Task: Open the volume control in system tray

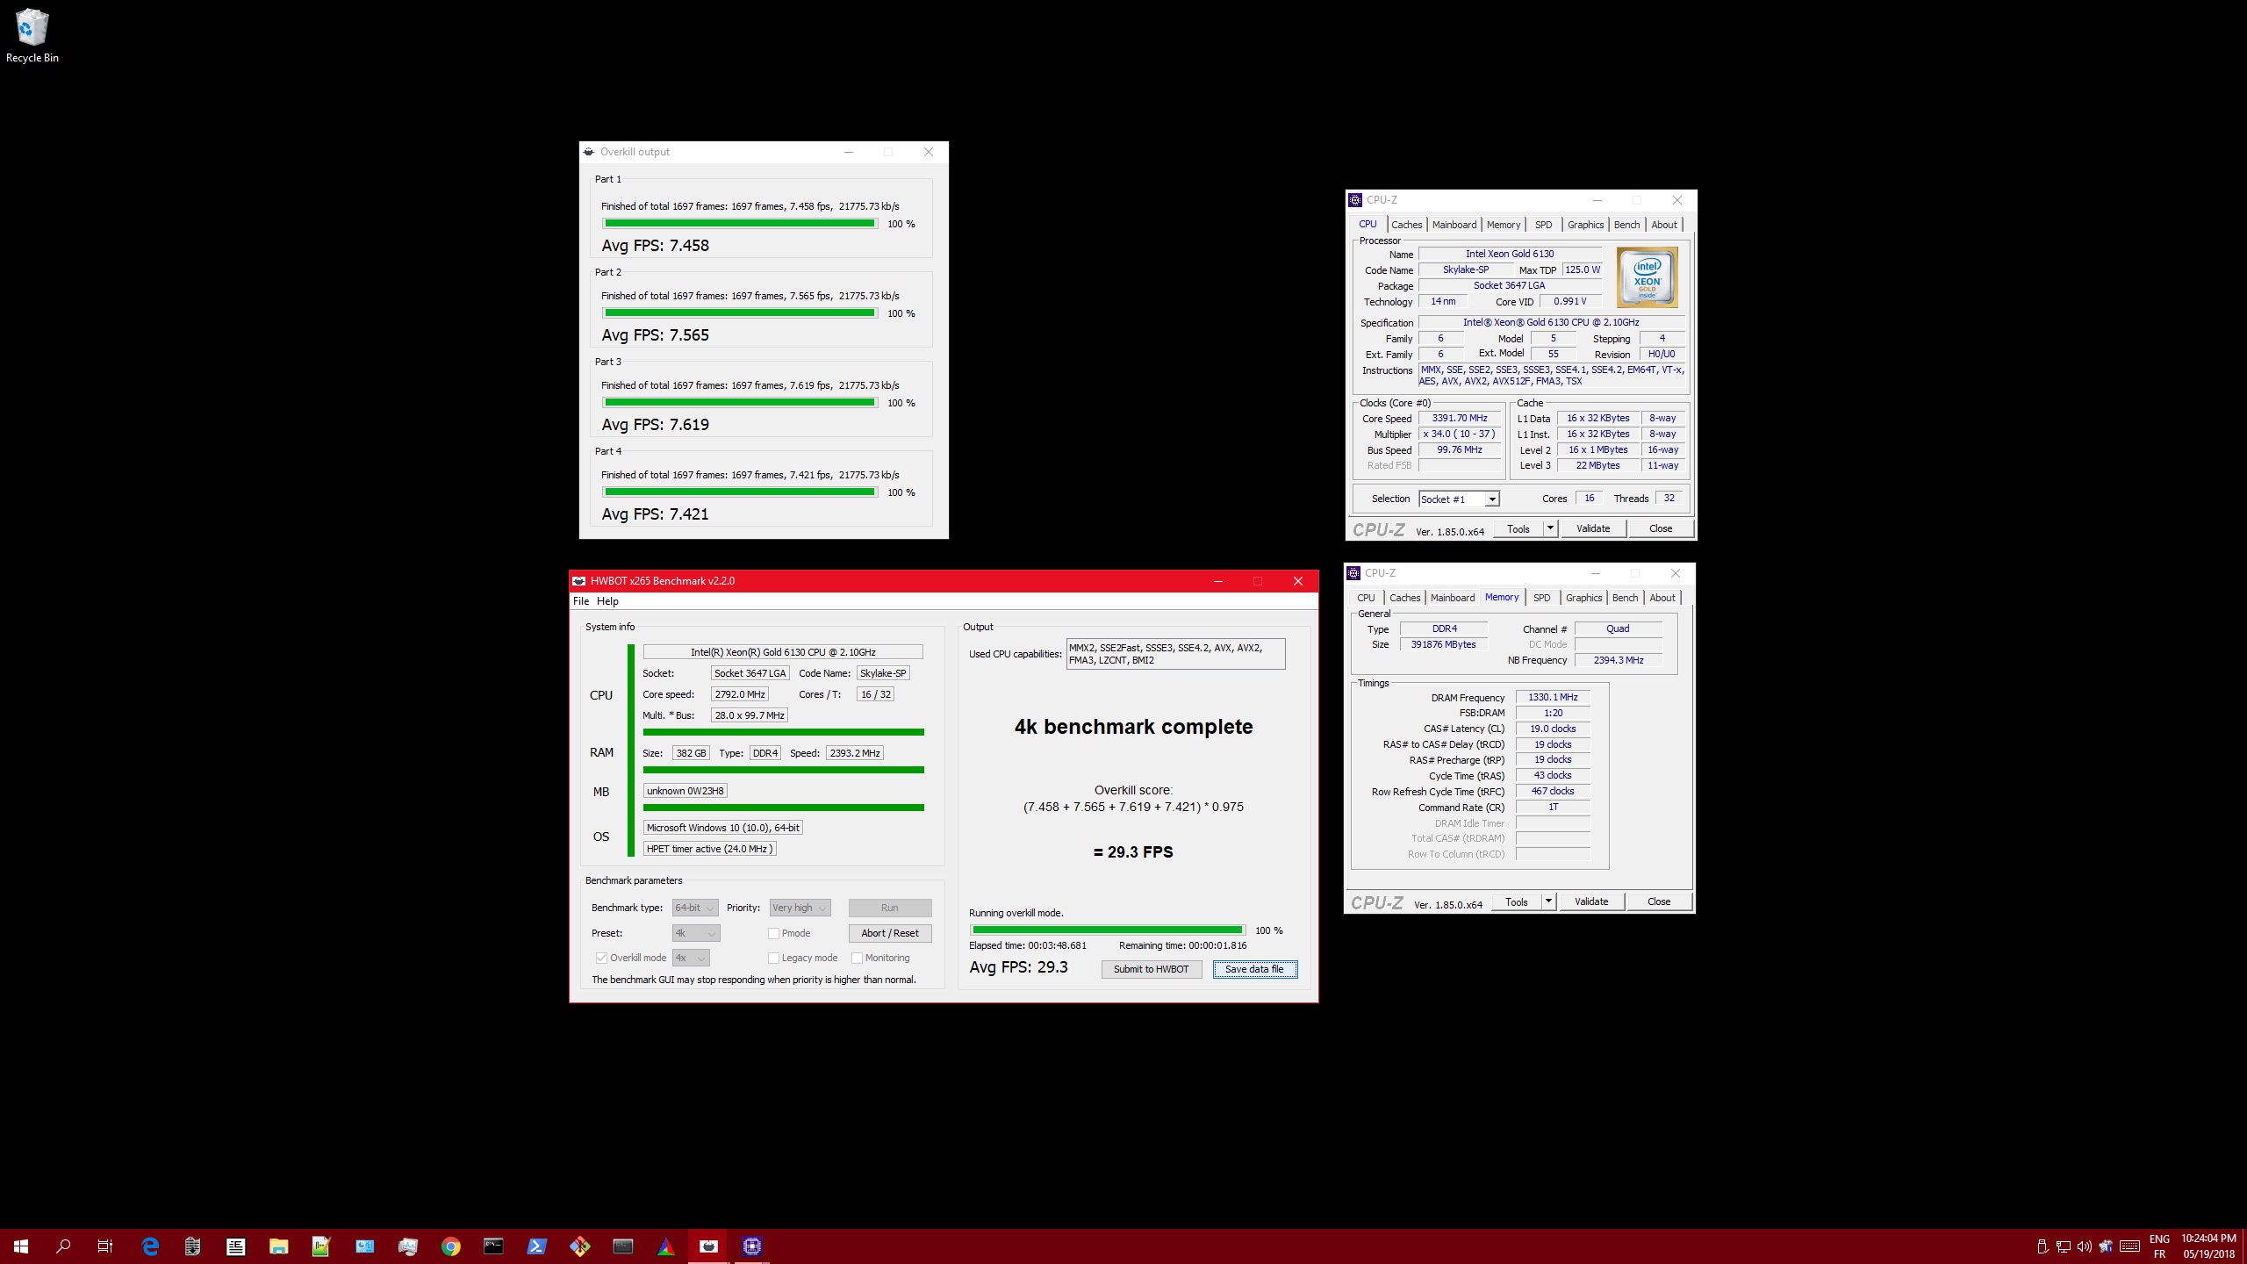Action: (2084, 1246)
